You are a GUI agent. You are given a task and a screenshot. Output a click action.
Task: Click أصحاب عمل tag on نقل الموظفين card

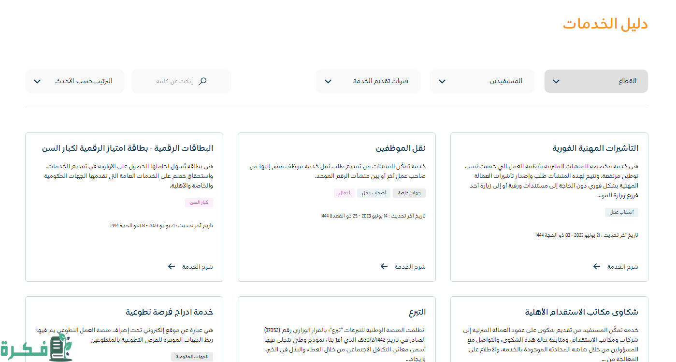[374, 193]
